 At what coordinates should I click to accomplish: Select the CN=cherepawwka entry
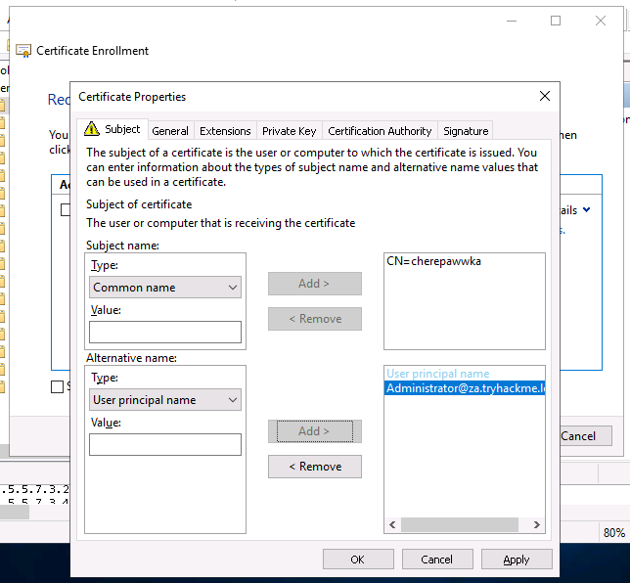433,261
